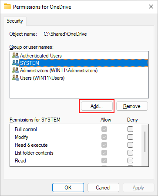158x196 pixels.
Task: Click the object name path C:\Shared\OneDrive
Action: point(65,34)
